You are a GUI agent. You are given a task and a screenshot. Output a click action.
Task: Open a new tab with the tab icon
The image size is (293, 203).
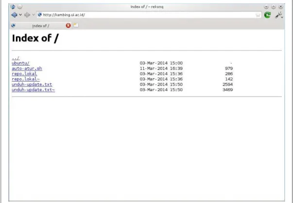tap(76, 25)
